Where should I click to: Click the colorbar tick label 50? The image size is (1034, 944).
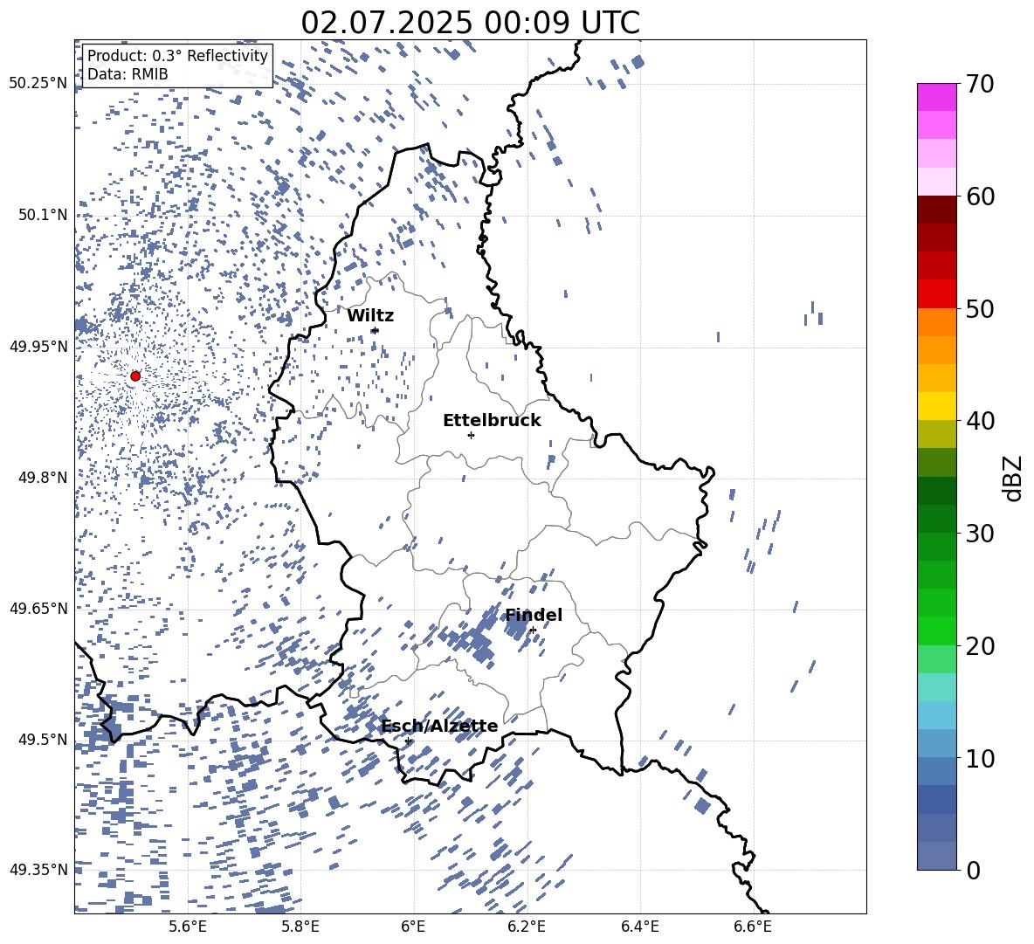pos(981,308)
